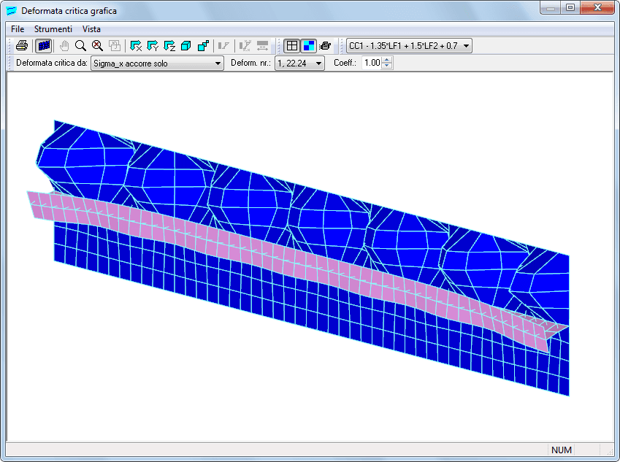Click the grayed horizontal dimension line icon
This screenshot has width=620, height=462.
(x=263, y=46)
